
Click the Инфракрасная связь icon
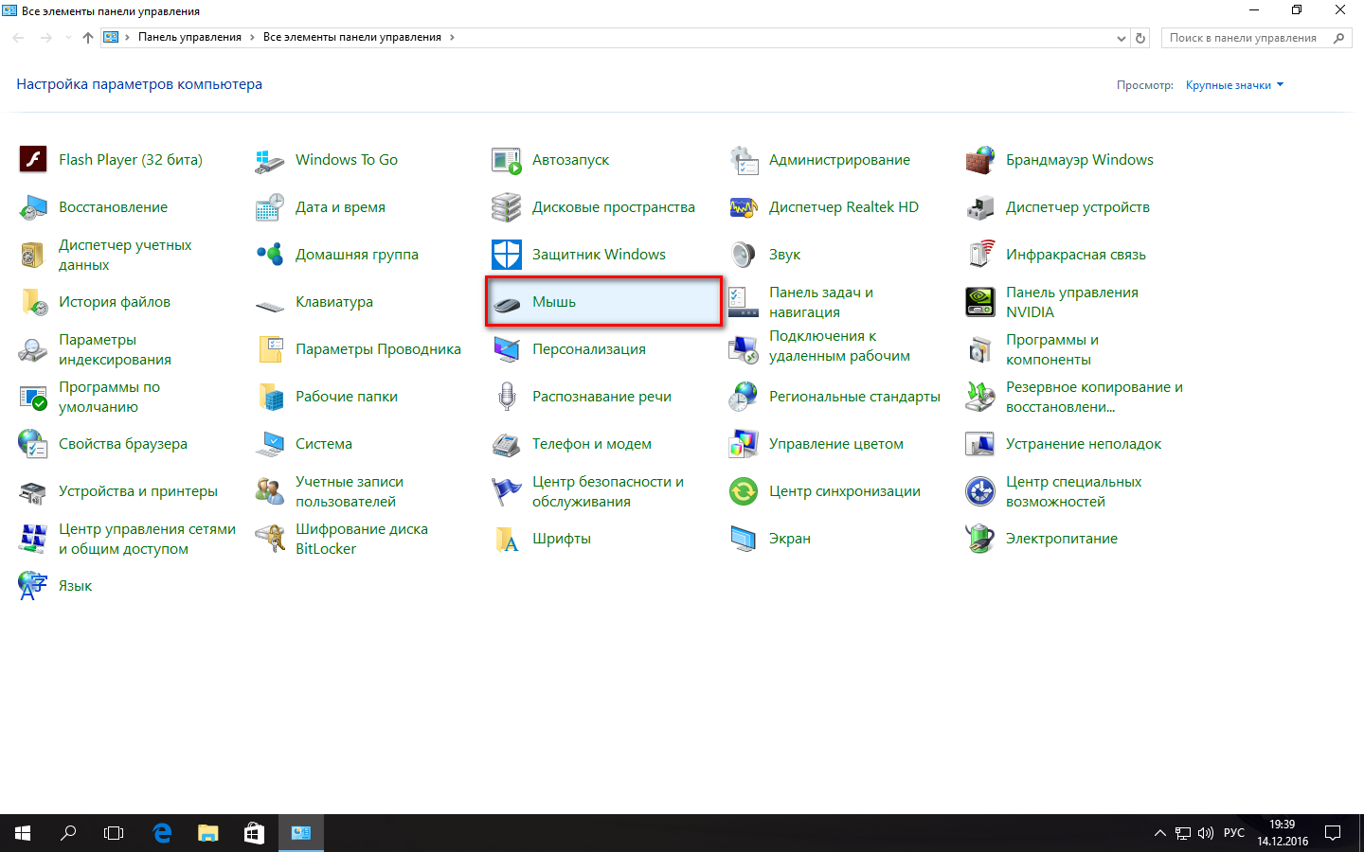(980, 255)
